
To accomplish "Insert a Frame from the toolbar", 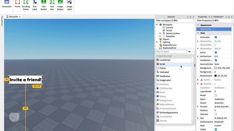I will (x=18, y=4).
